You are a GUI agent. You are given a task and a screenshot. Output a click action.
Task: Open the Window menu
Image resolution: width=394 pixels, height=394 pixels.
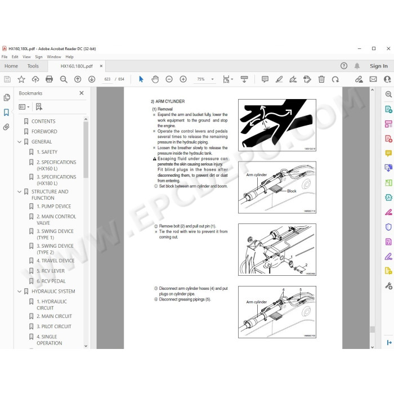(x=54, y=57)
